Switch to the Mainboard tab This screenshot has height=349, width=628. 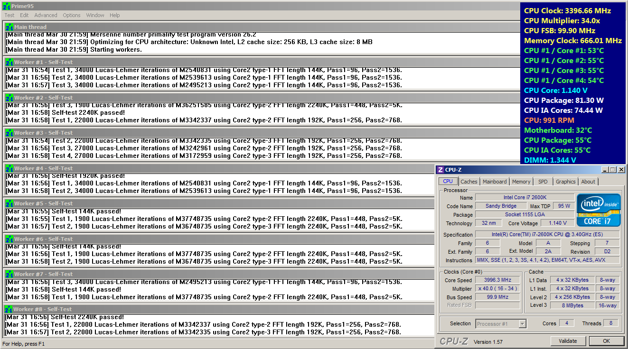(x=495, y=182)
